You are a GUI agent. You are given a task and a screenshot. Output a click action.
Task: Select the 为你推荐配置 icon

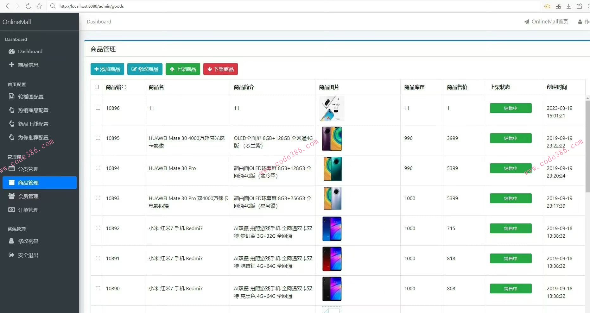coord(11,137)
